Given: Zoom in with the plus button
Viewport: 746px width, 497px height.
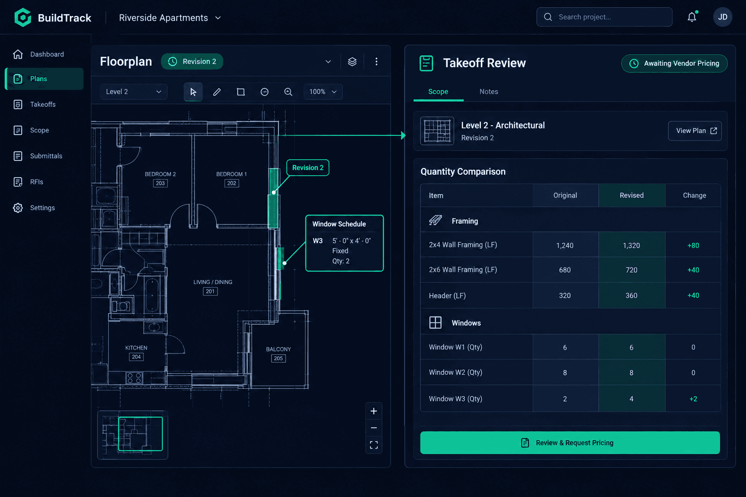Looking at the screenshot, I should click(x=373, y=411).
